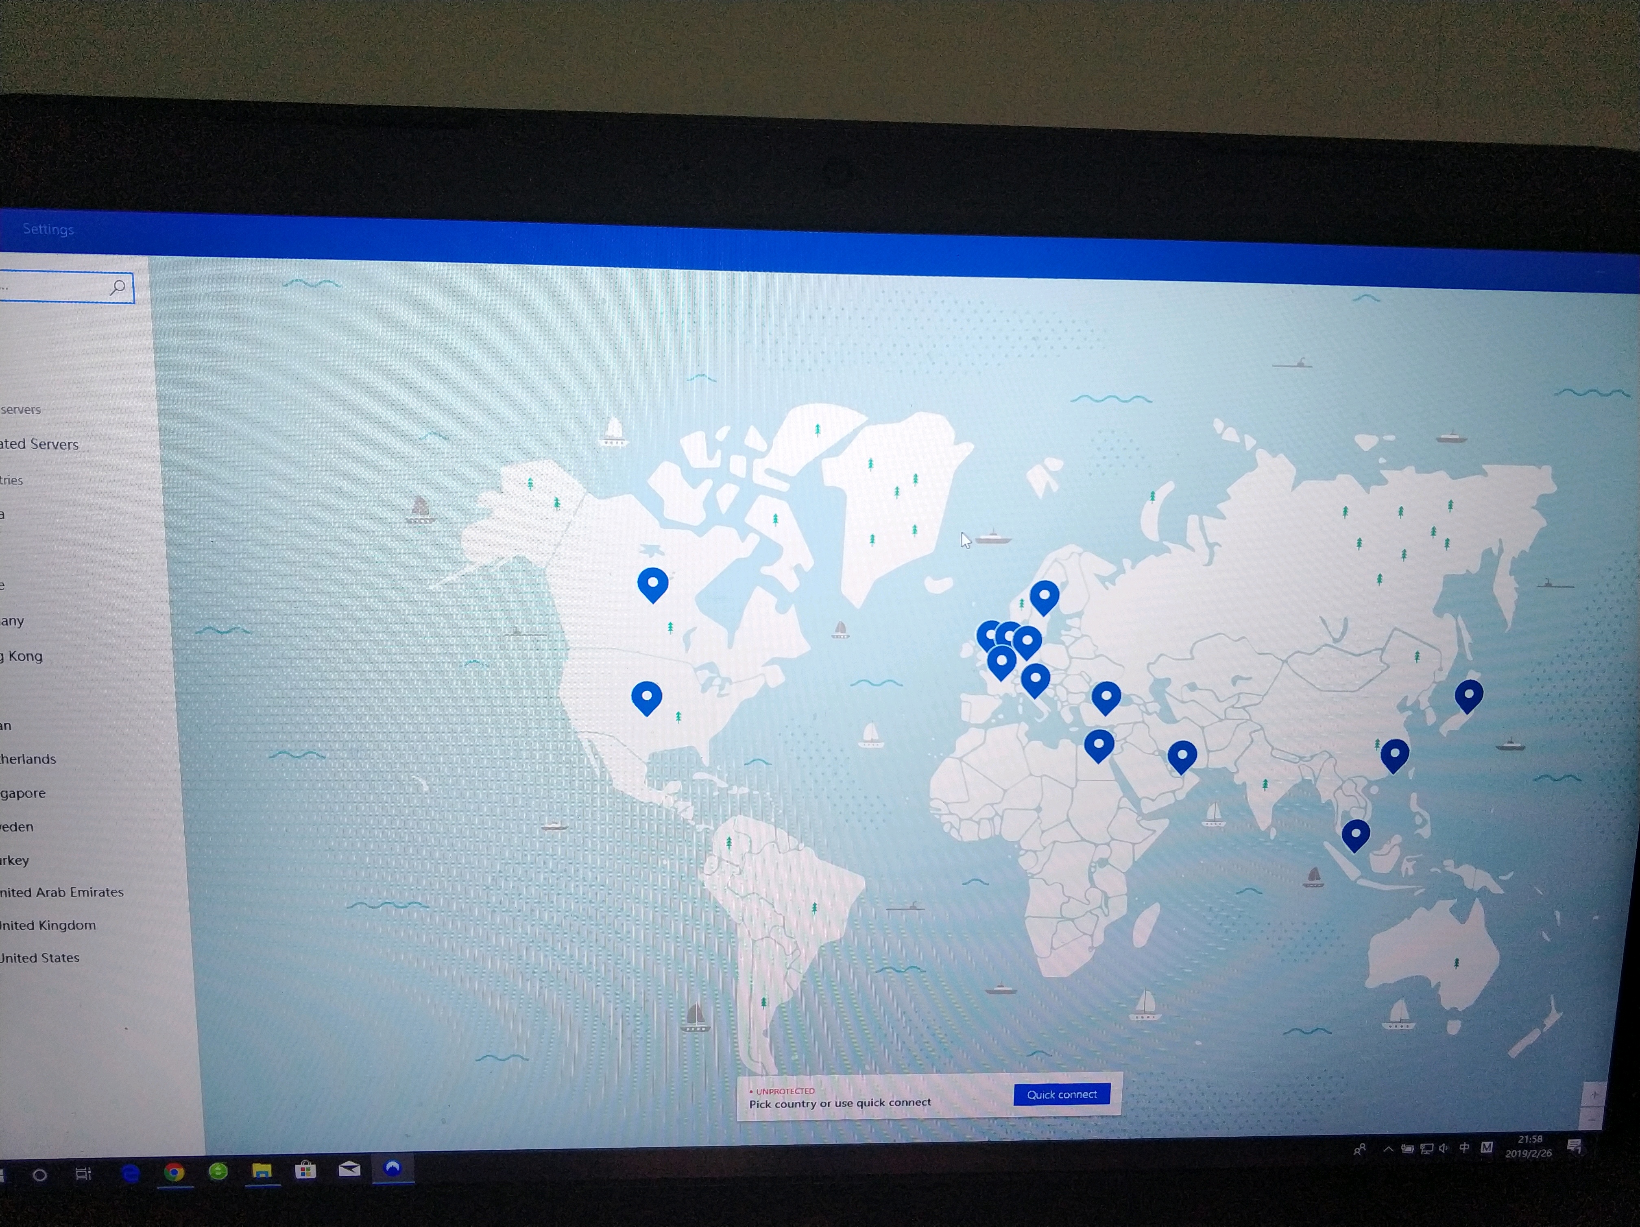Click the search magnifier icon
The width and height of the screenshot is (1640, 1227).
[x=117, y=288]
